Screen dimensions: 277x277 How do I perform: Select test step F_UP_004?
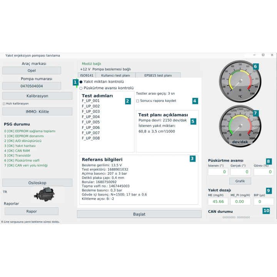pos(91,117)
